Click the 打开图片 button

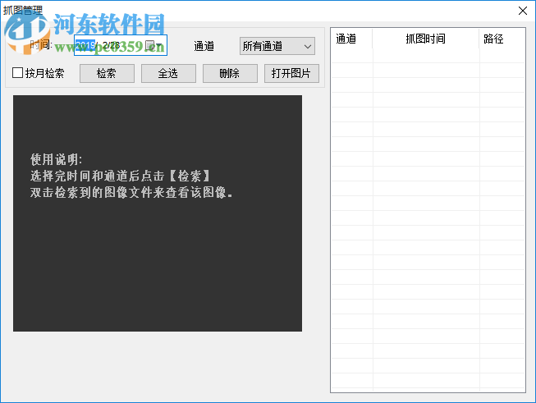(291, 73)
